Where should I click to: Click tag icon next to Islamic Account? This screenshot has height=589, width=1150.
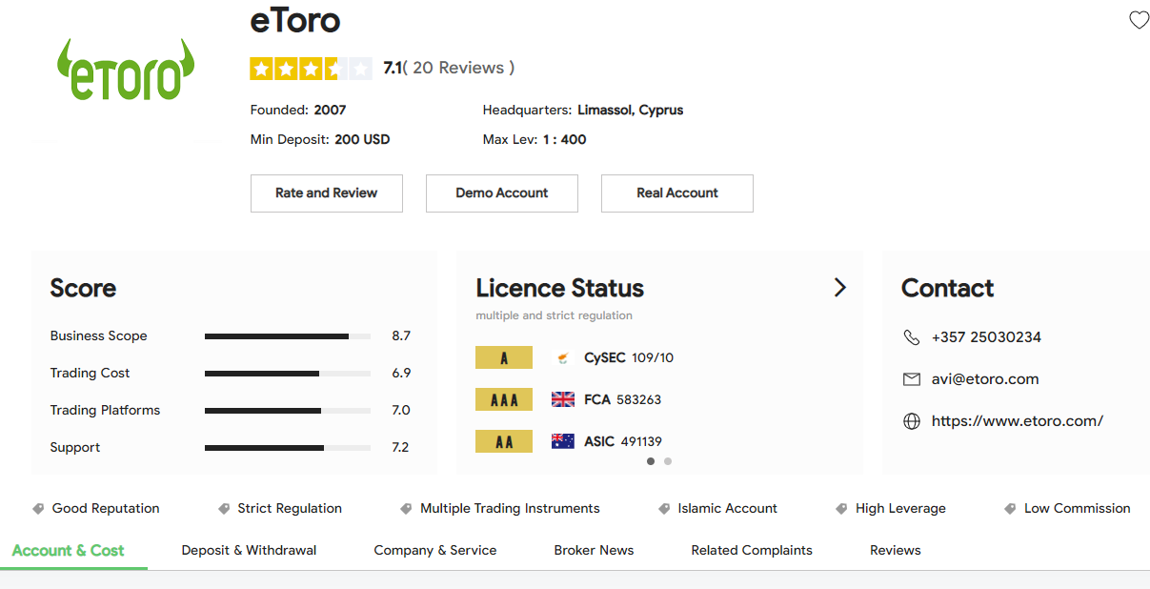coord(664,509)
